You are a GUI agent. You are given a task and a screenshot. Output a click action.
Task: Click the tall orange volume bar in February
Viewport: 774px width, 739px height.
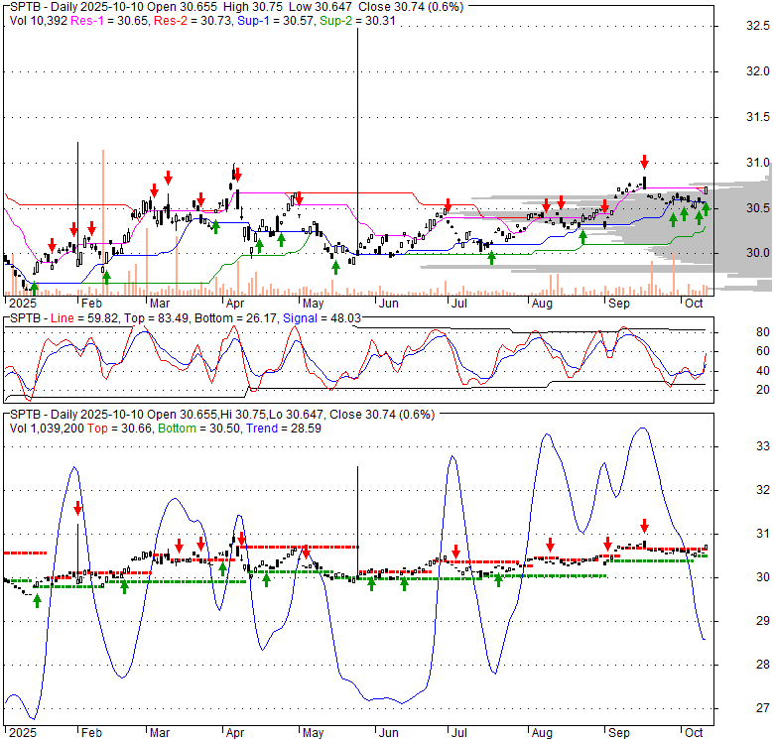click(103, 218)
